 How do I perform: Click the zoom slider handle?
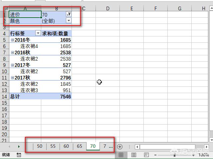174,155
